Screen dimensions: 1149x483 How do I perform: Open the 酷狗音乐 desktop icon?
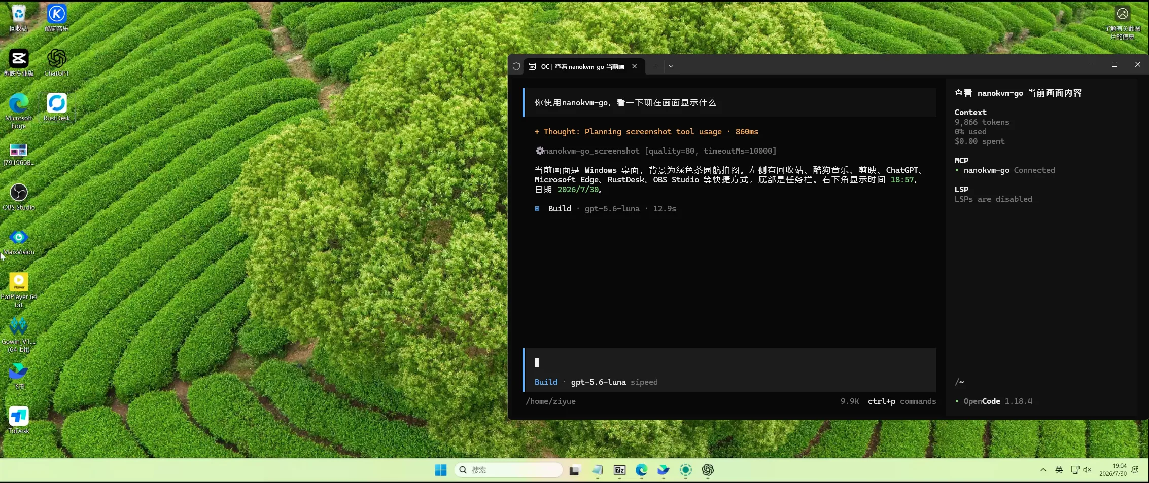[57, 18]
